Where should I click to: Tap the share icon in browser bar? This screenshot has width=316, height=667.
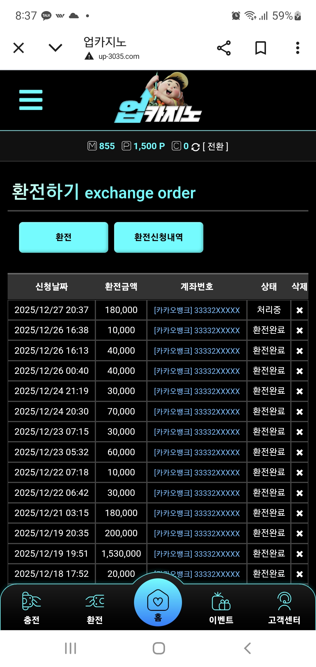point(224,48)
